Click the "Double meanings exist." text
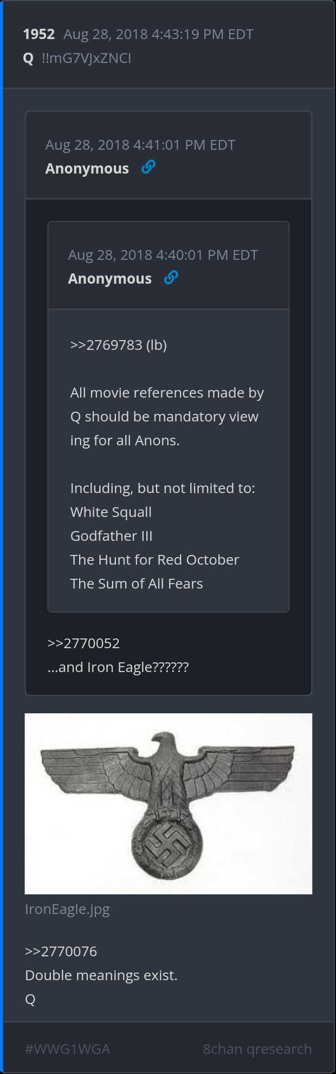336x1074 pixels. (x=101, y=975)
